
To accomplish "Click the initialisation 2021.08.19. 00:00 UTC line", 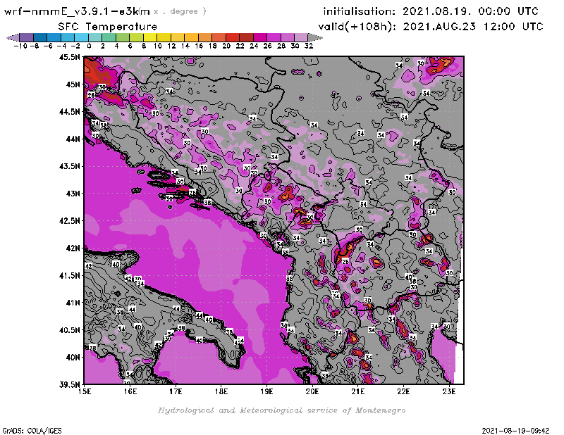I will coord(431,11).
